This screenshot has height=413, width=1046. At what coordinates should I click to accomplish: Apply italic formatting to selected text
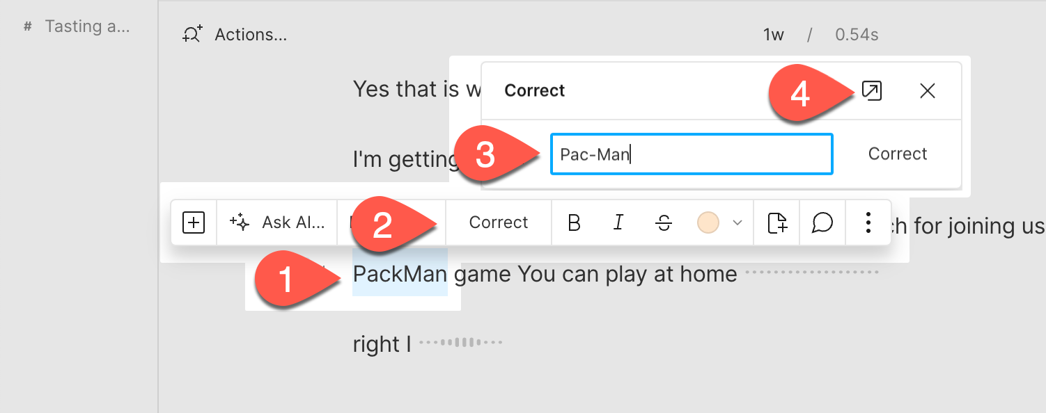618,222
